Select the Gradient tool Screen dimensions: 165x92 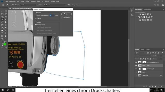point(2,28)
